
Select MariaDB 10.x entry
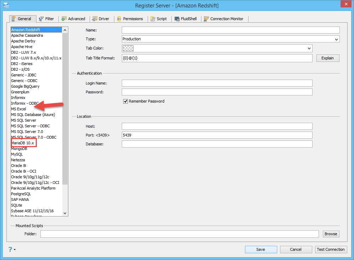point(36,143)
